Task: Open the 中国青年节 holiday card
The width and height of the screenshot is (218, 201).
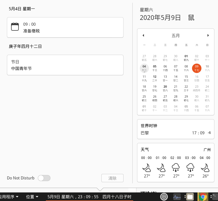Action: click(65, 65)
